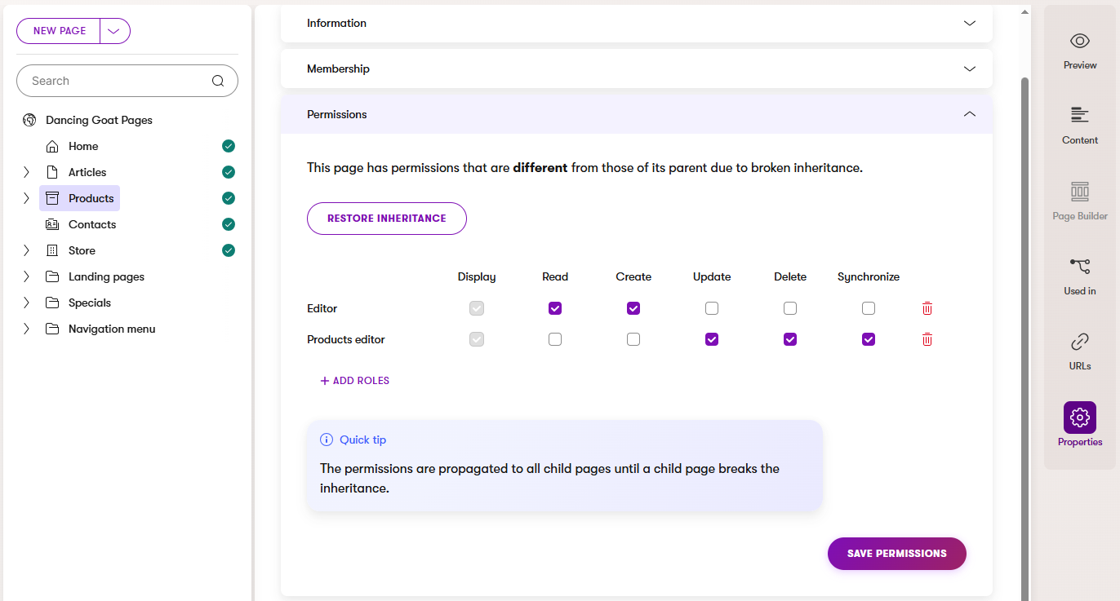This screenshot has width=1120, height=601.
Task: Expand the Articles tree node
Action: 26,172
